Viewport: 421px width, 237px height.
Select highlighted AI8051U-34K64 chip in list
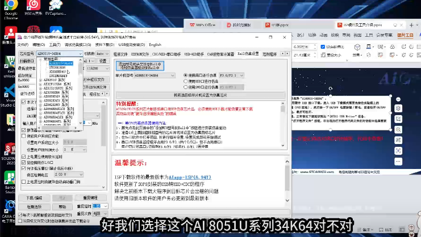61,64
